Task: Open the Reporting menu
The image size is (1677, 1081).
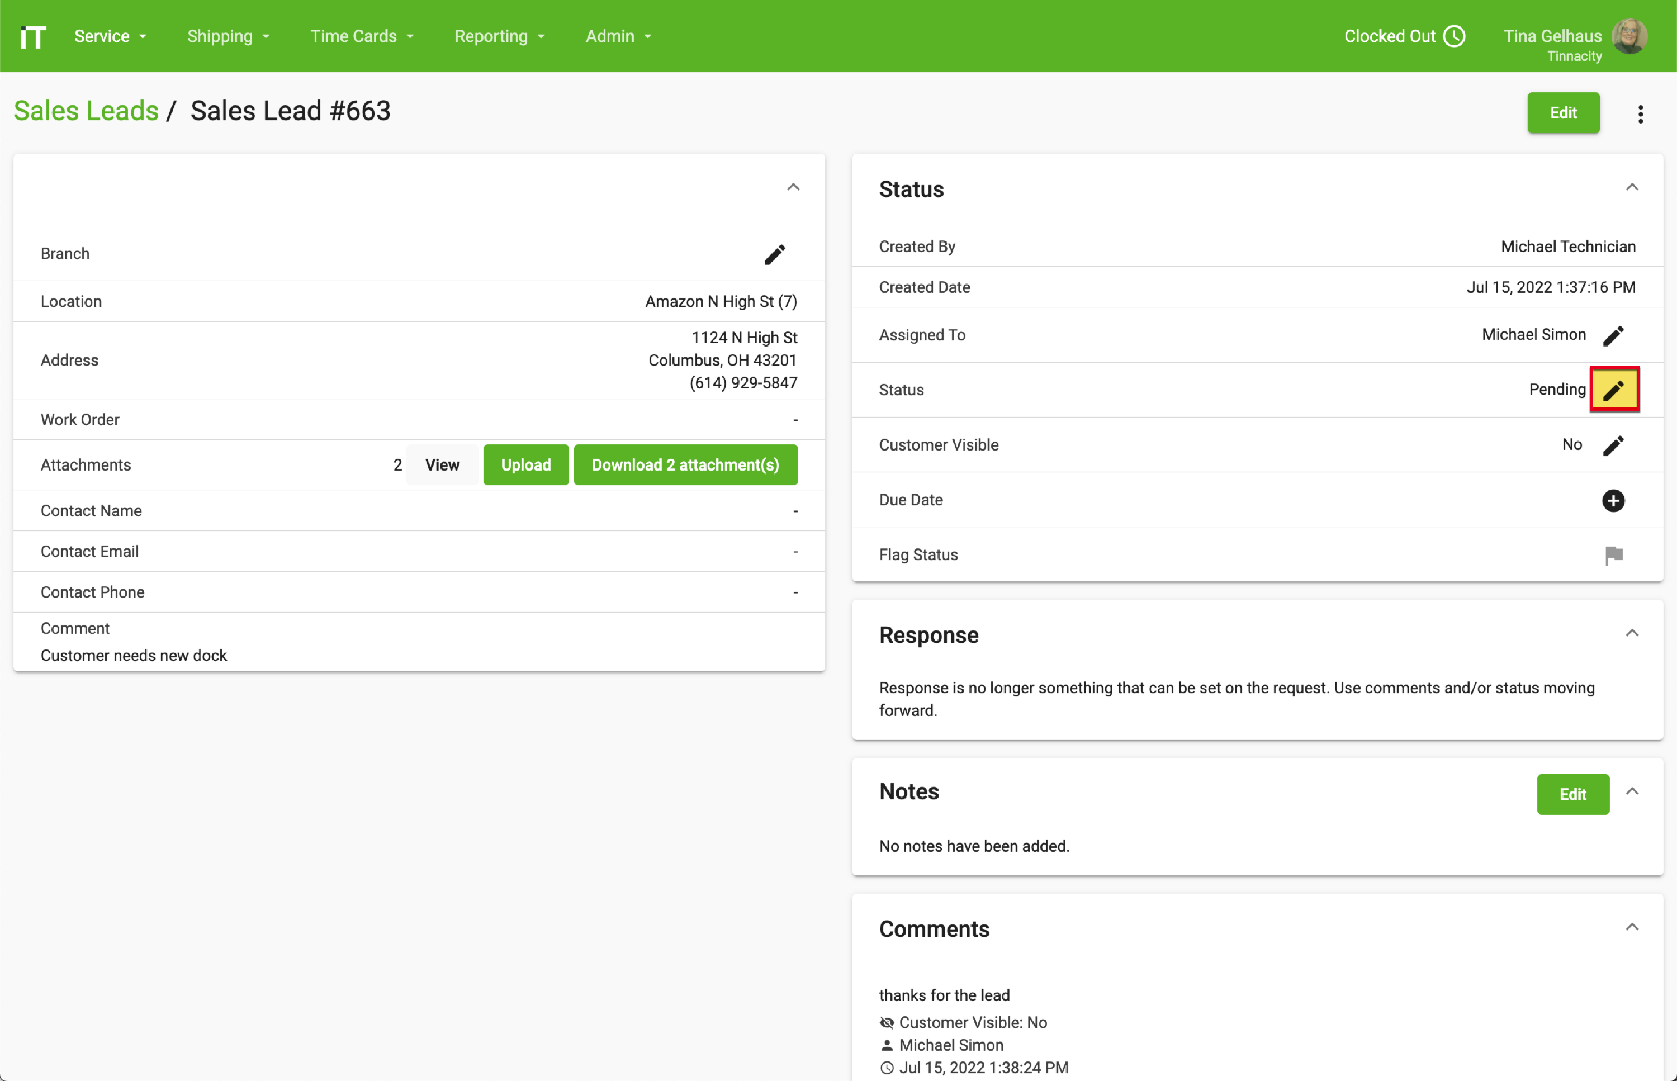Action: [499, 36]
